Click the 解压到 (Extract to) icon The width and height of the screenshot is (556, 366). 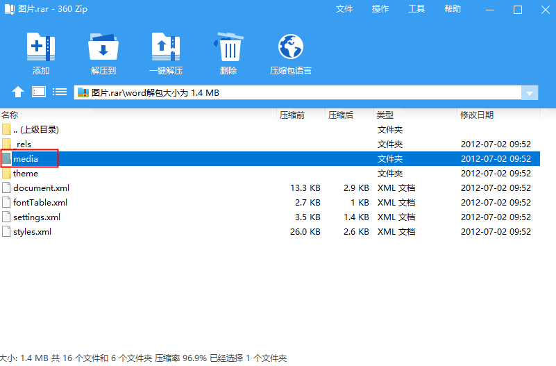click(103, 49)
